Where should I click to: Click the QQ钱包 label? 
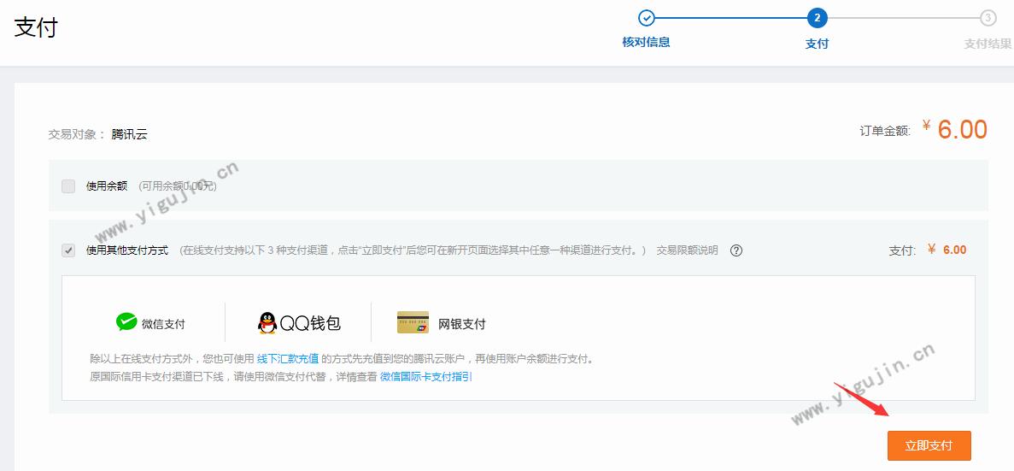click(x=310, y=323)
